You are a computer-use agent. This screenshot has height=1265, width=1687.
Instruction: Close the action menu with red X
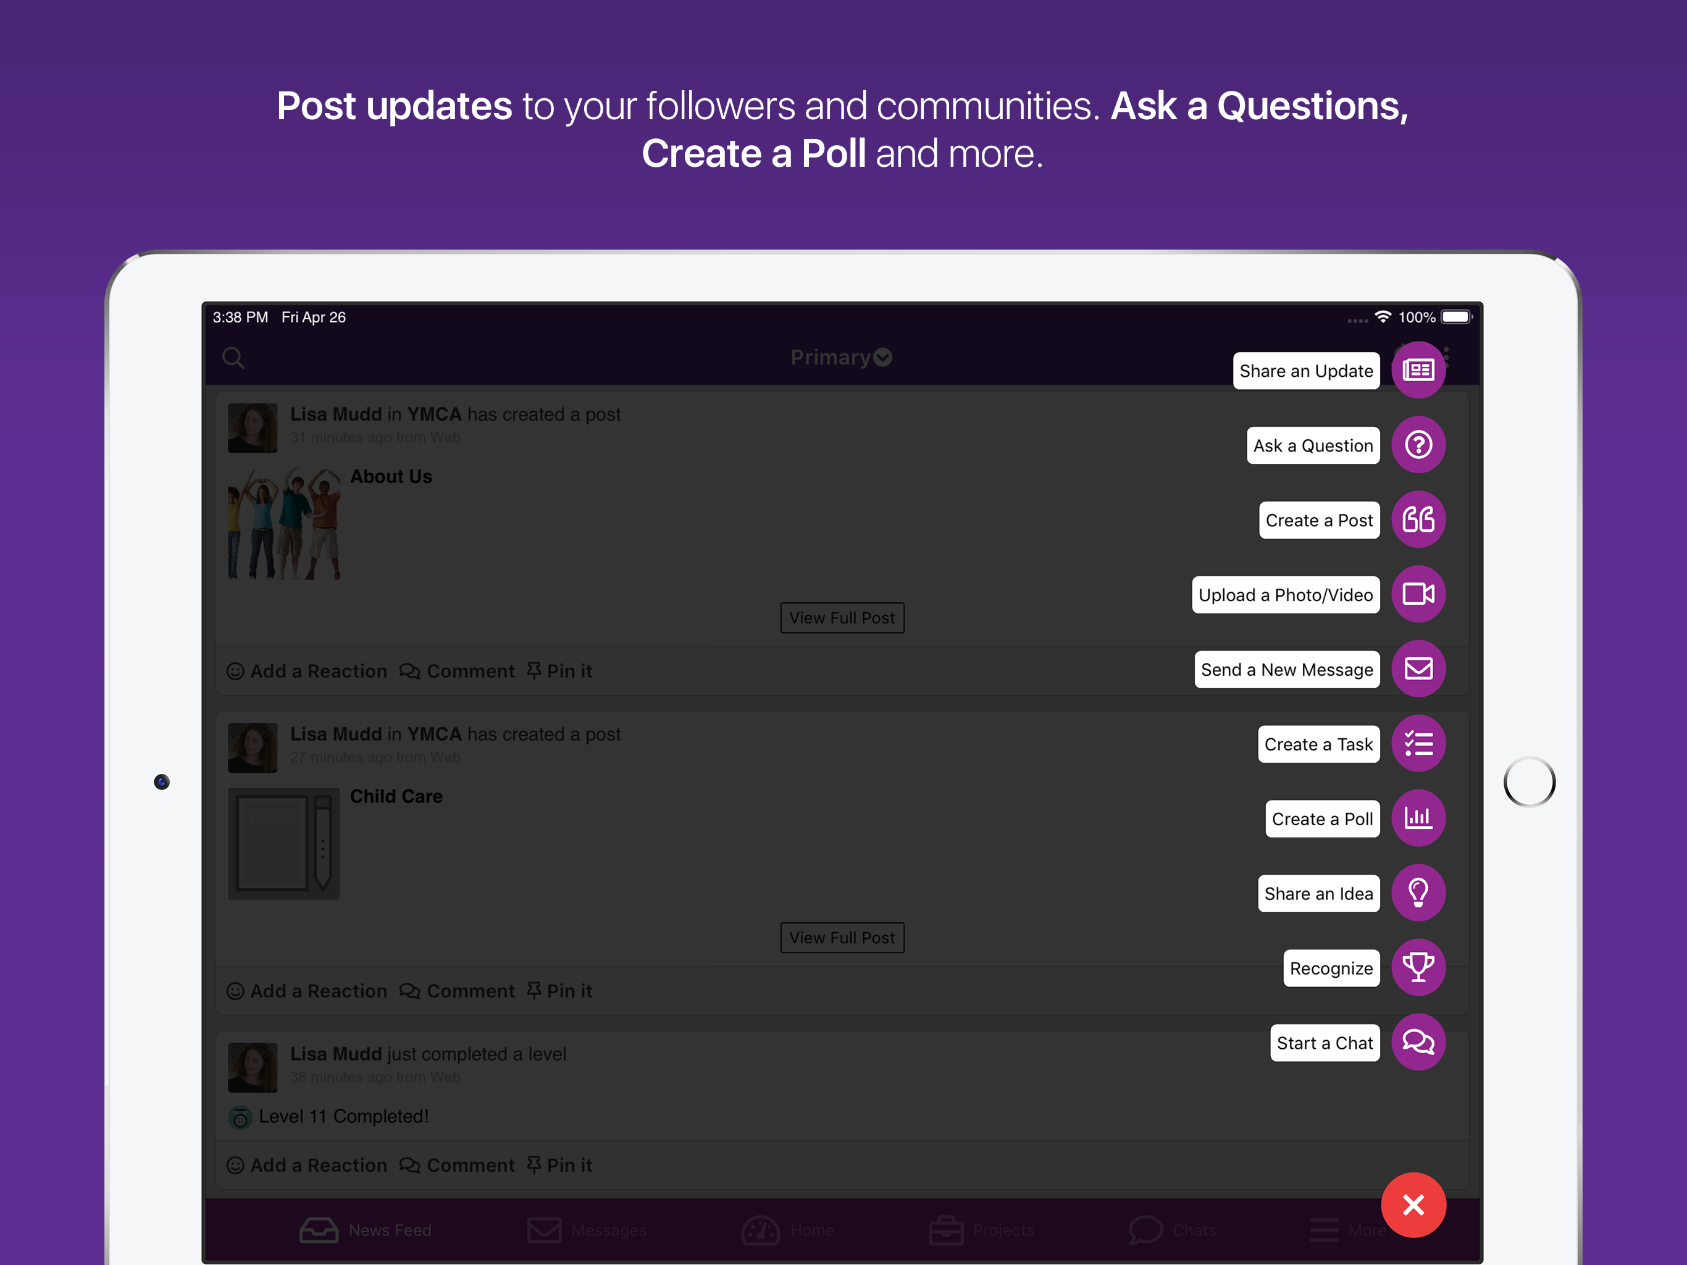[1413, 1204]
